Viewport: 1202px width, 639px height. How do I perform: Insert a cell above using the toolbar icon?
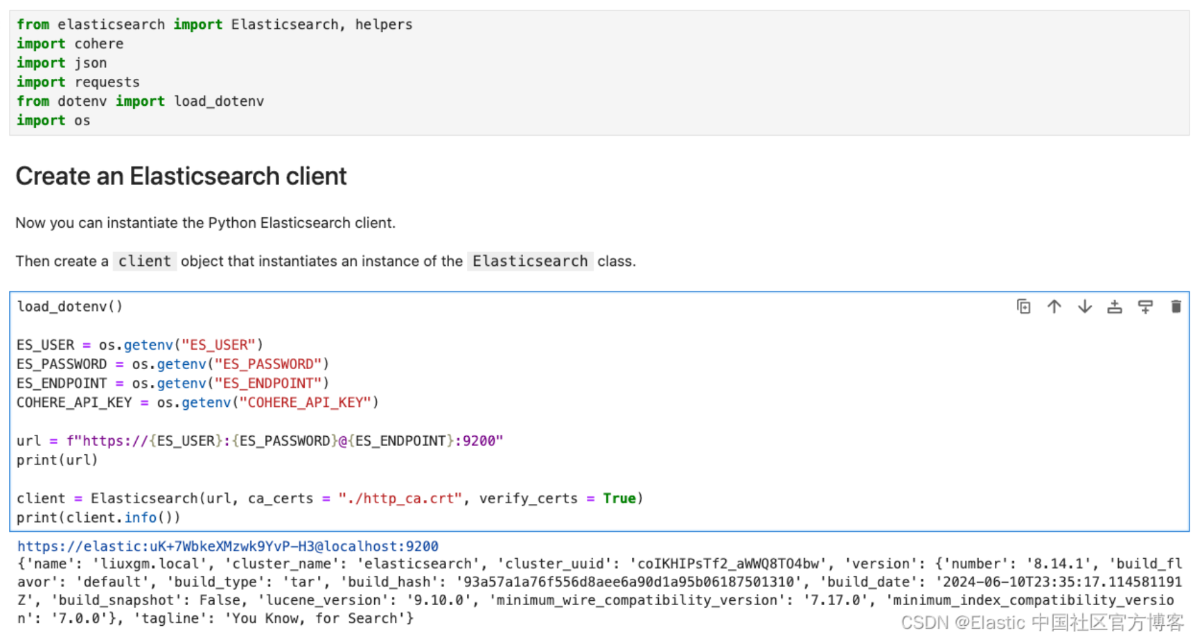coord(1115,307)
